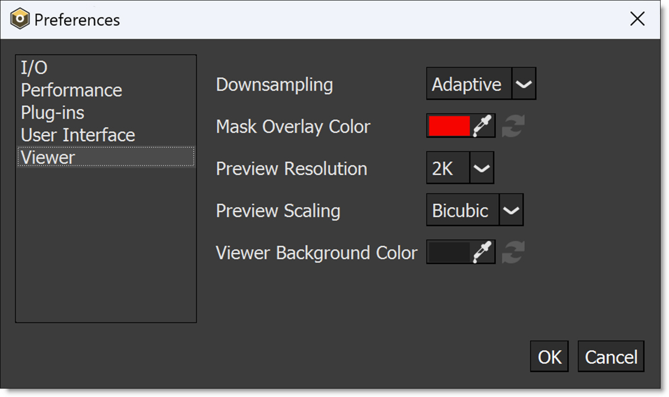Reset the Mask Overlay Color to default
This screenshot has height=397, width=669.
[513, 126]
